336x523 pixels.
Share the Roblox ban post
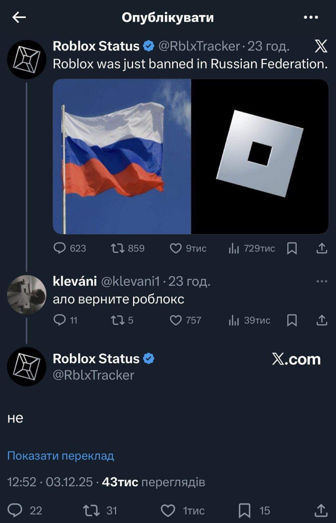[321, 248]
